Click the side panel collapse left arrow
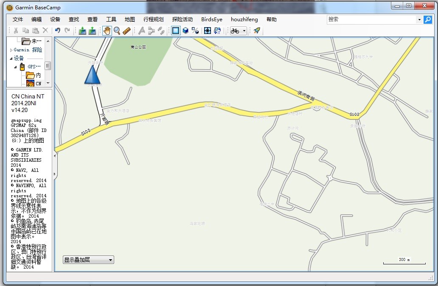This screenshot has width=438, height=286. pos(54,156)
